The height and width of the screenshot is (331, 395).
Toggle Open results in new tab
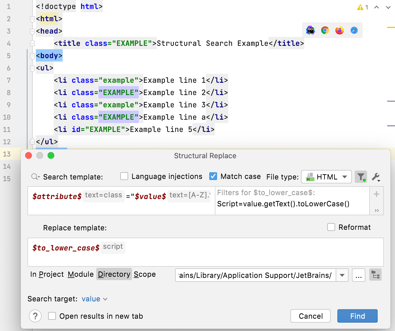click(x=52, y=316)
